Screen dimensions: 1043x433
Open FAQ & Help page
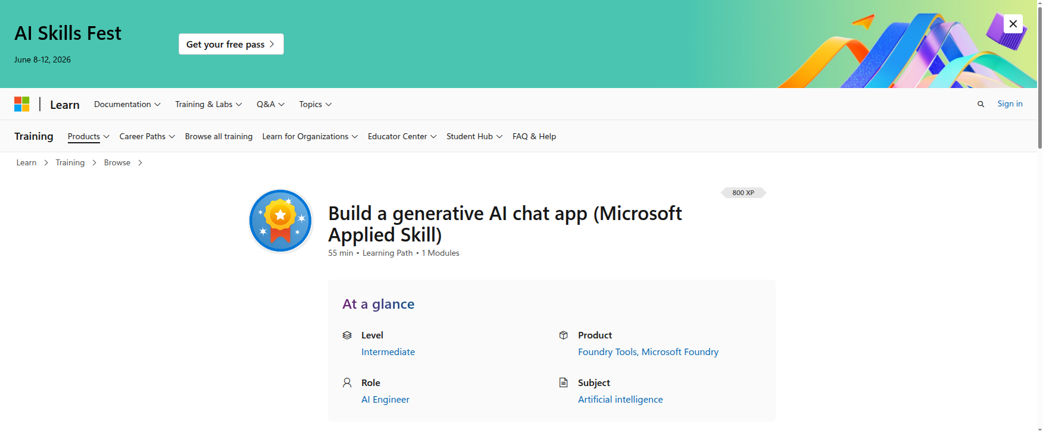[534, 136]
